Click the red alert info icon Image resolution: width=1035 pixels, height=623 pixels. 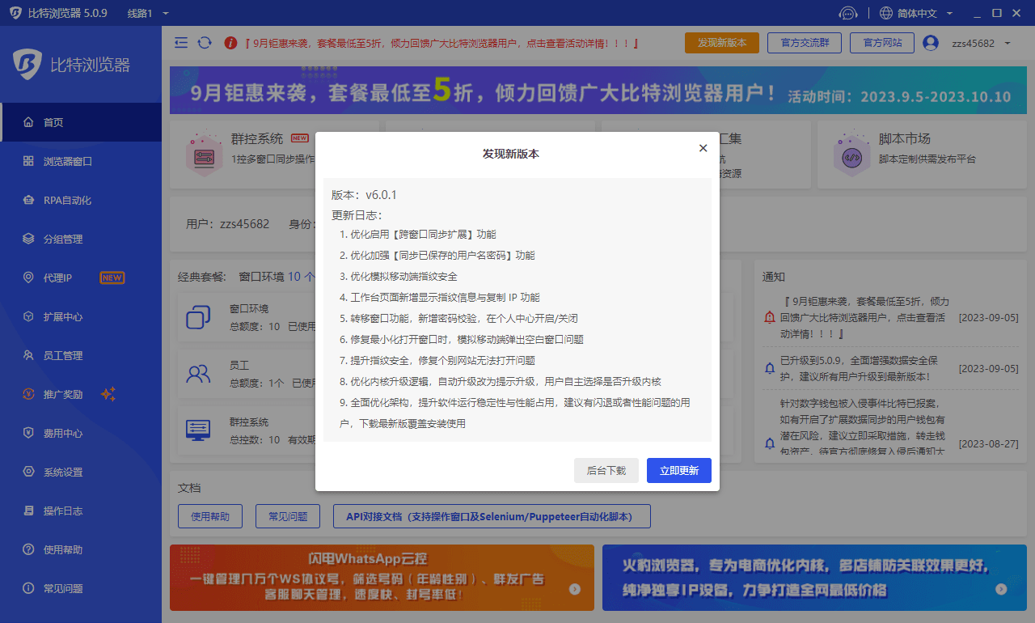point(230,43)
